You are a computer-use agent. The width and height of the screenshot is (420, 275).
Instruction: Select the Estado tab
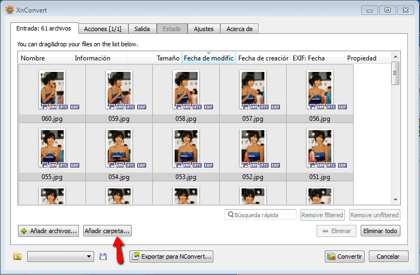[x=172, y=29]
